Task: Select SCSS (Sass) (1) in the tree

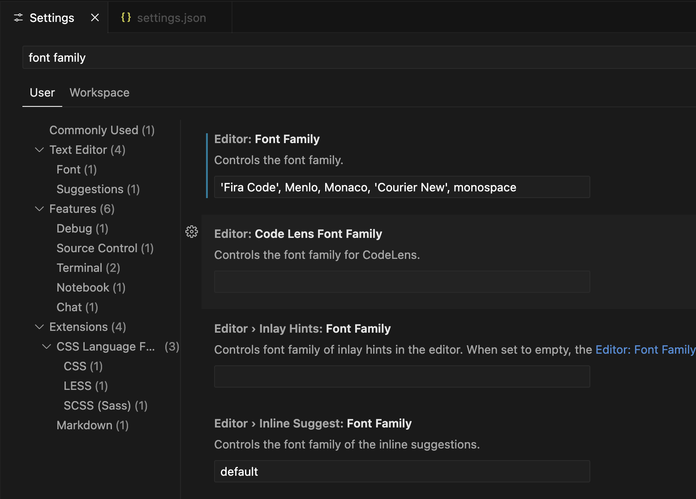Action: [106, 406]
